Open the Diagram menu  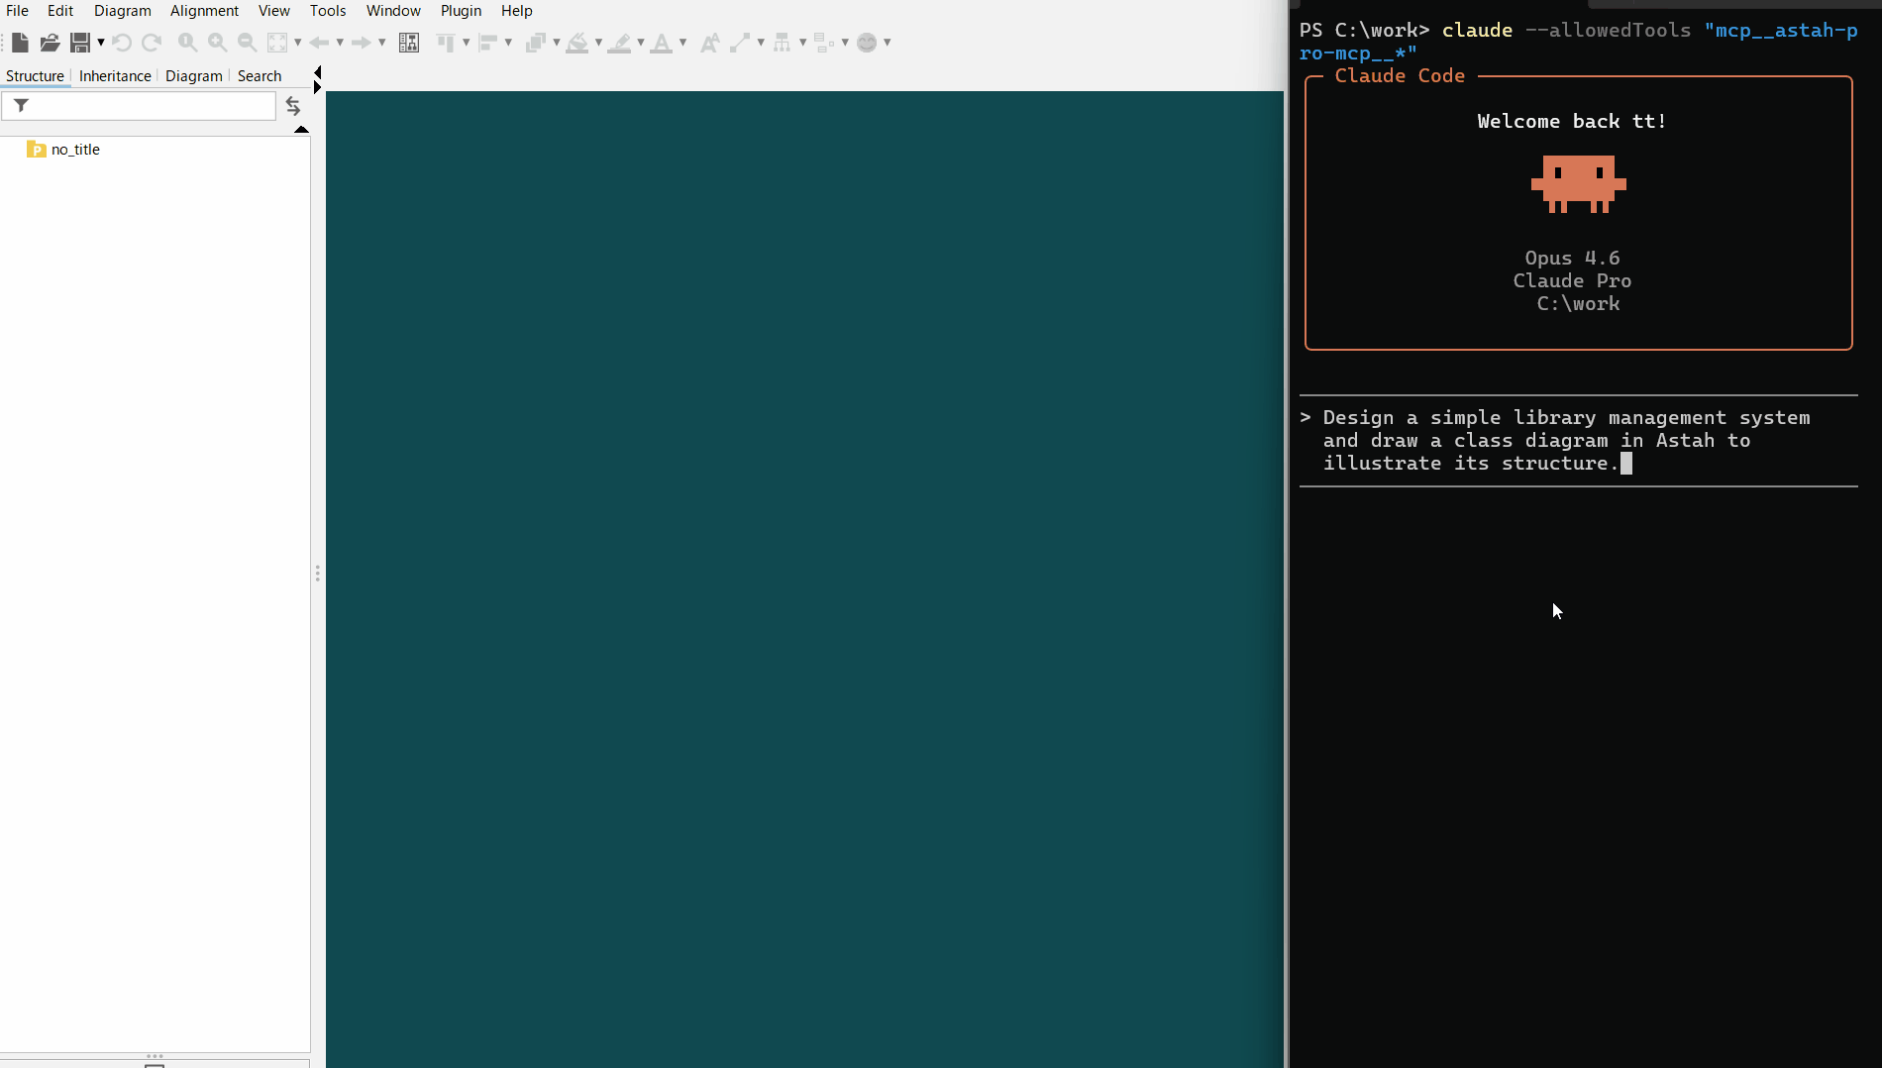[123, 11]
